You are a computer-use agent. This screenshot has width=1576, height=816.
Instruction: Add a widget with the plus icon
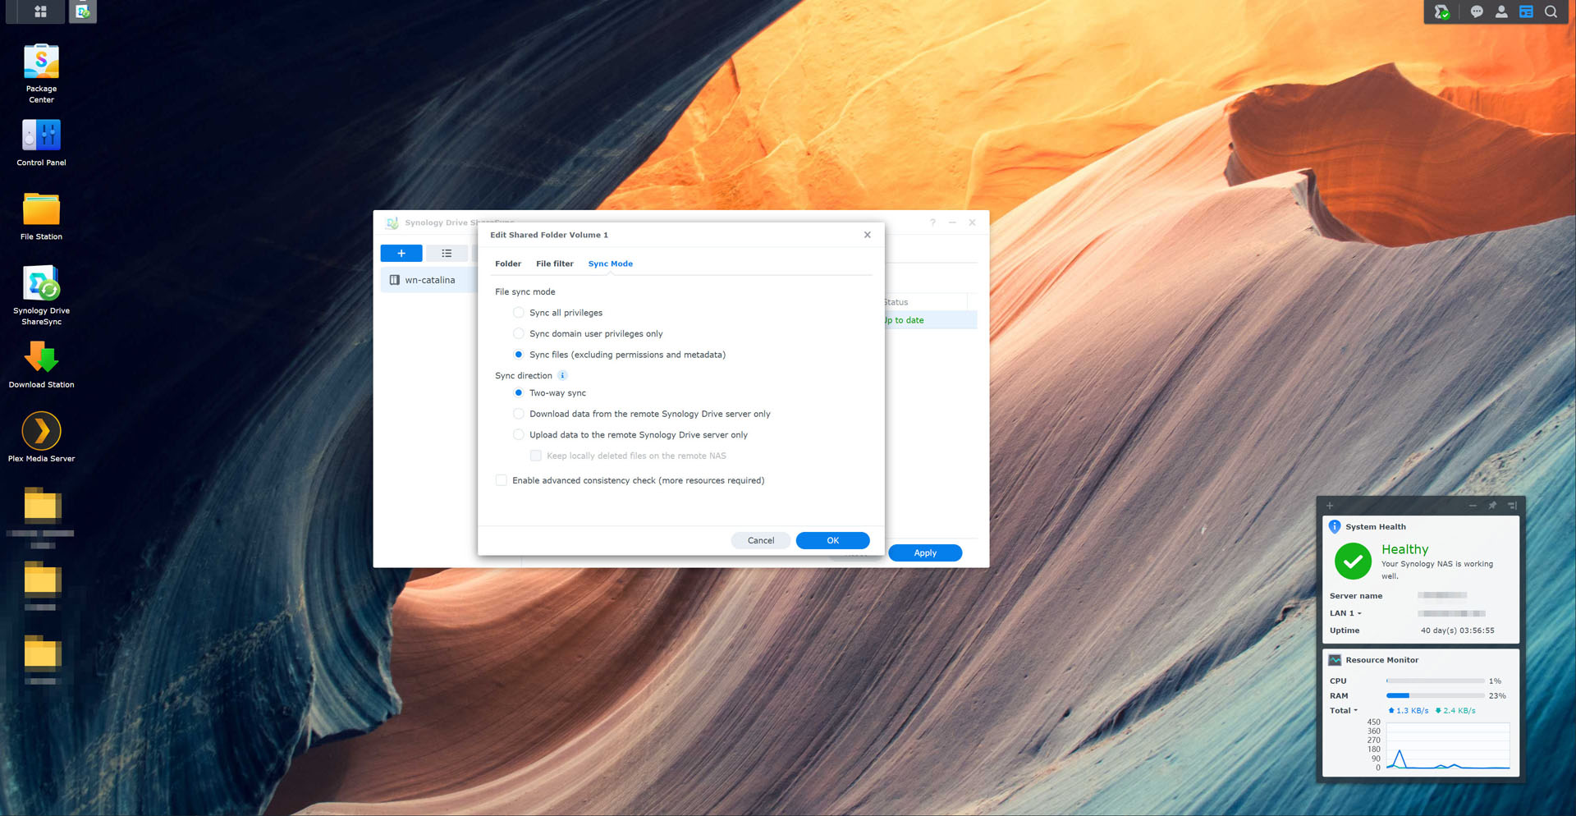pos(1330,506)
